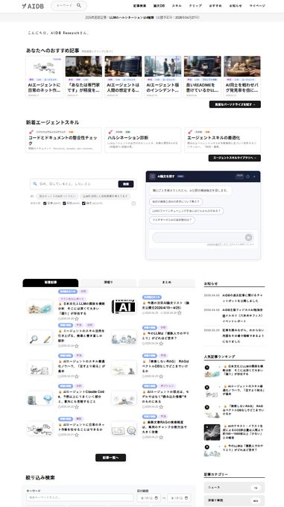Click the AIDB logo in the header

click(x=33, y=6)
